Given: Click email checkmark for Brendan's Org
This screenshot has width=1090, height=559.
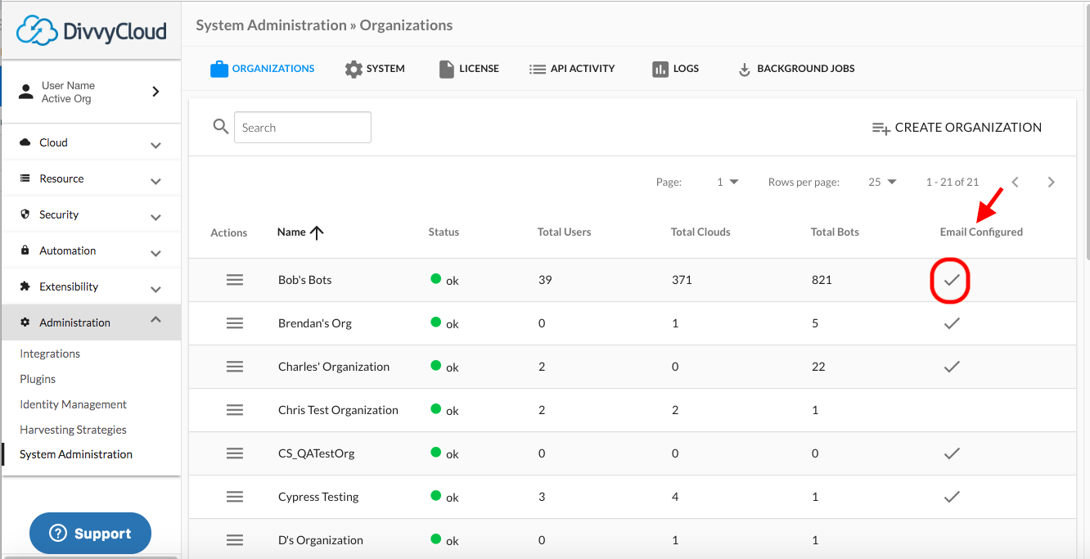Looking at the screenshot, I should (x=951, y=323).
